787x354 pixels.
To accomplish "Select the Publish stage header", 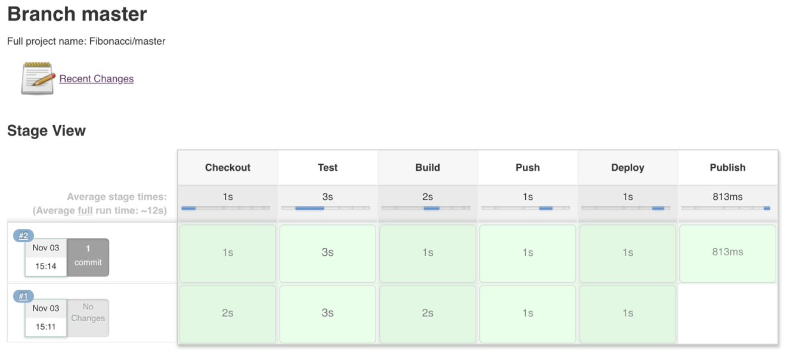I will pyautogui.click(x=727, y=168).
